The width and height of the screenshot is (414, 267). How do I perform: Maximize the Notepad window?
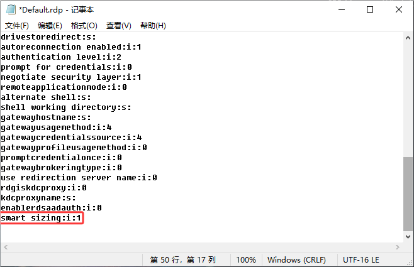click(369, 9)
